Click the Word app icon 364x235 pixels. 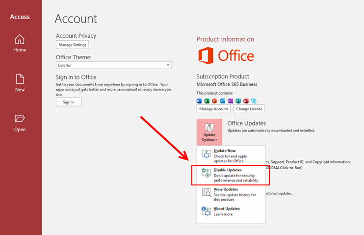click(199, 101)
